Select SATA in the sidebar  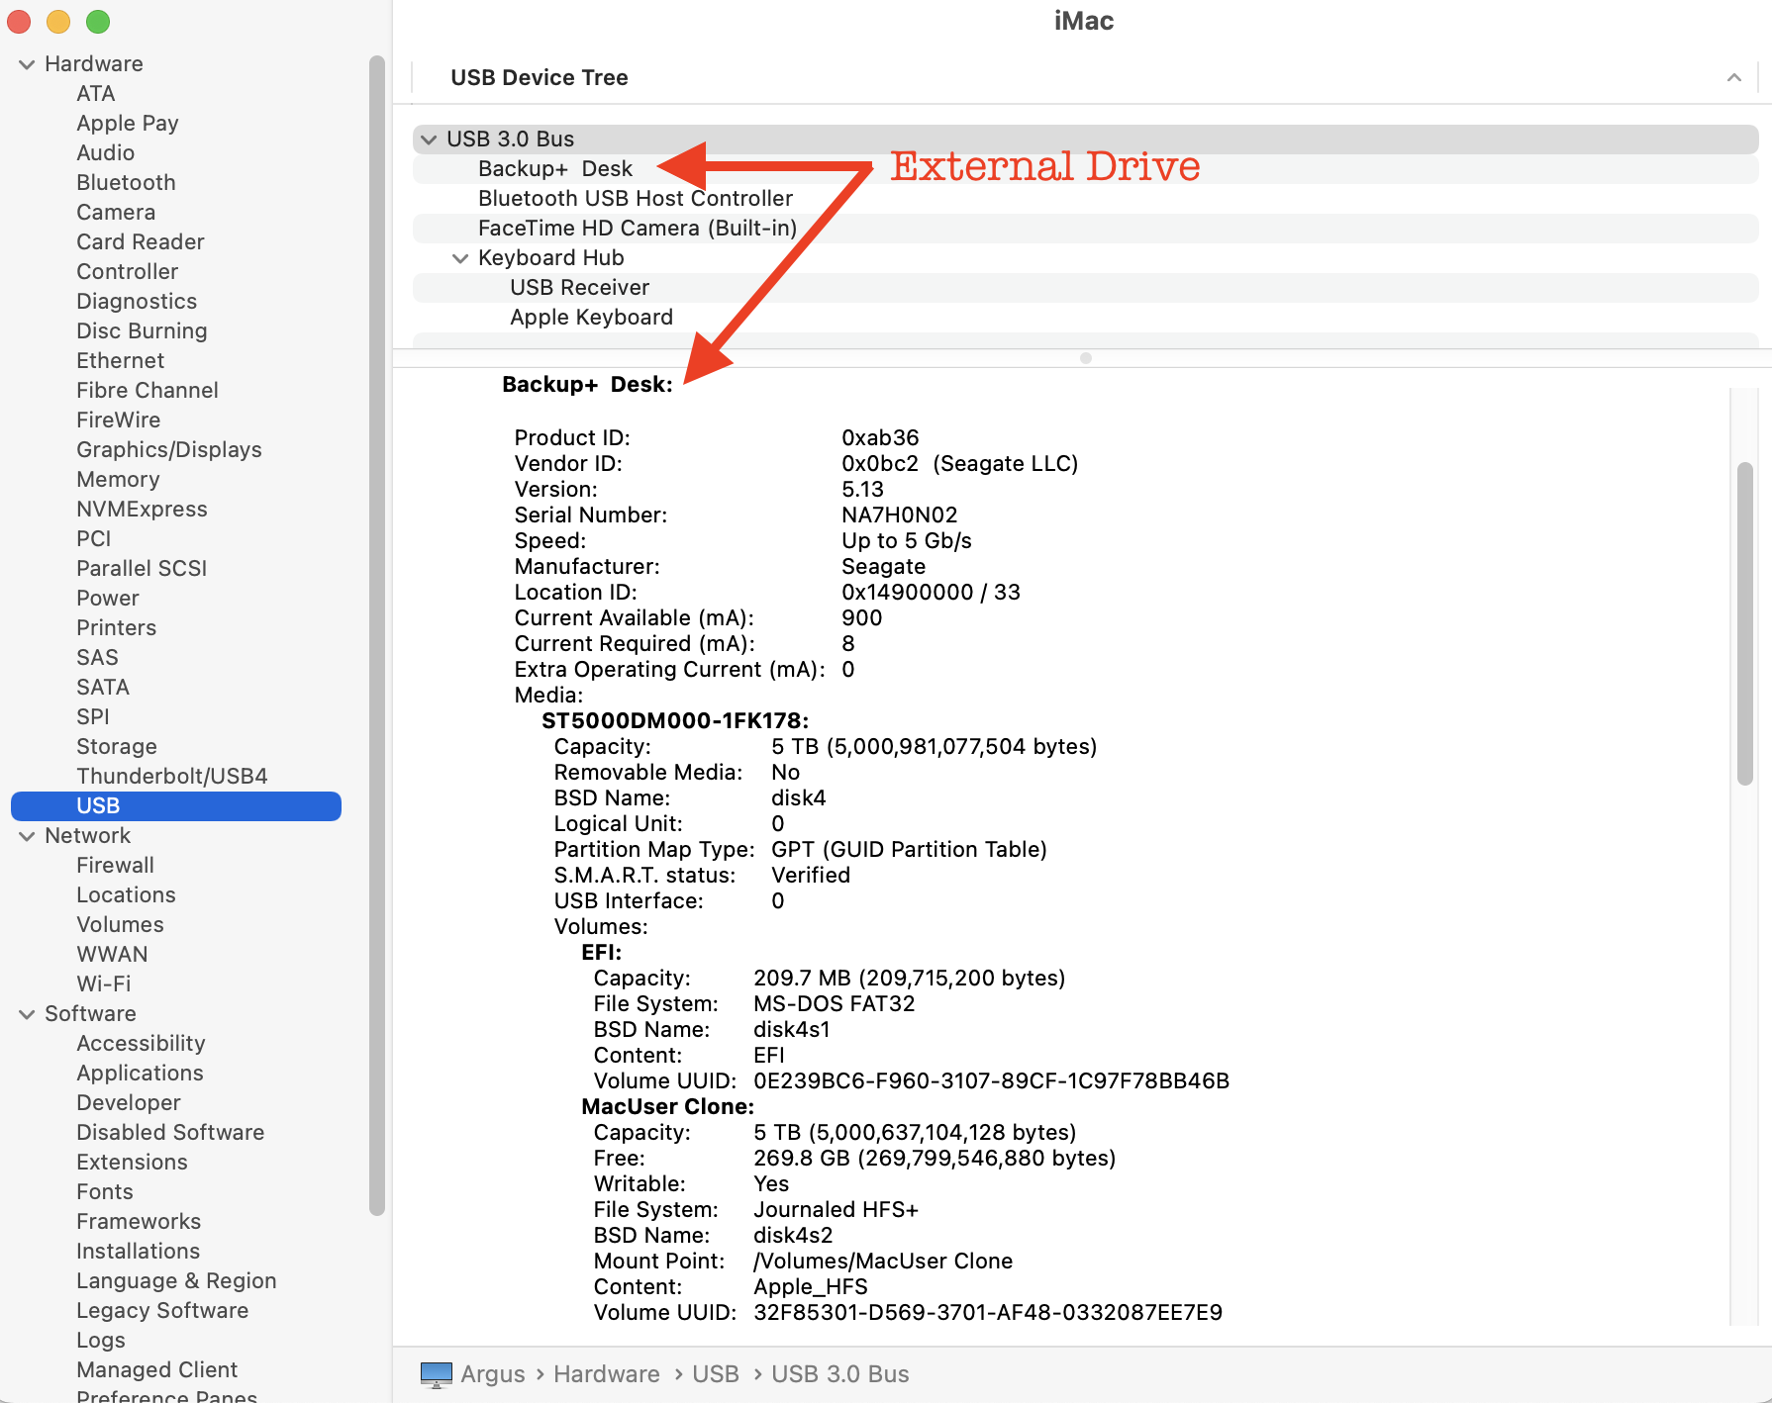(103, 688)
